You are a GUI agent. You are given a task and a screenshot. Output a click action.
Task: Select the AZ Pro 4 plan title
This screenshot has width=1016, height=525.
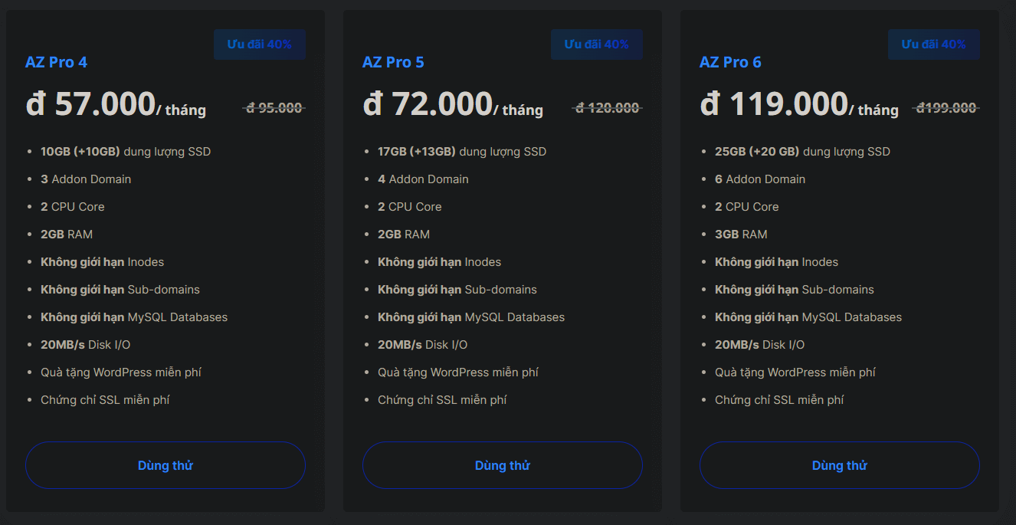click(56, 62)
